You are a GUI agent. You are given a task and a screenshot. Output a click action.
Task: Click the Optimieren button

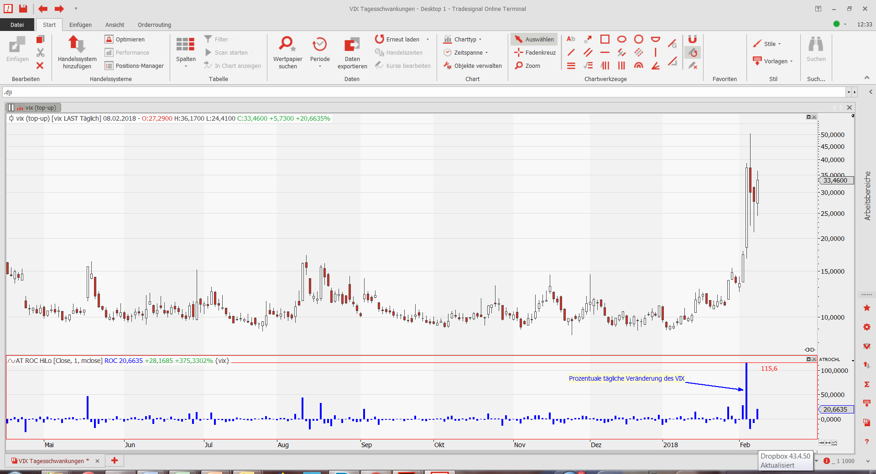pos(125,39)
